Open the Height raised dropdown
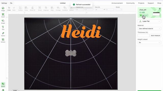Viewport: 163px width, 91px height. pyautogui.click(x=150, y=42)
